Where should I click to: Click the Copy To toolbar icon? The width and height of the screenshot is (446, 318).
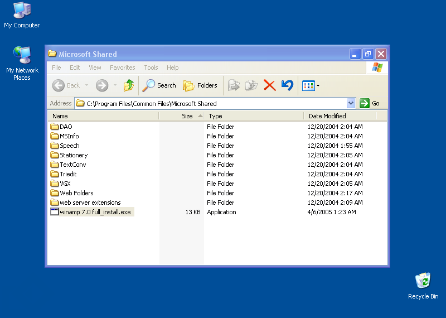pos(251,85)
